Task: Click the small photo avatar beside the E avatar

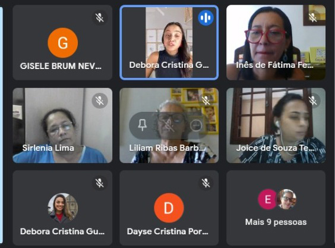Action: point(286,199)
